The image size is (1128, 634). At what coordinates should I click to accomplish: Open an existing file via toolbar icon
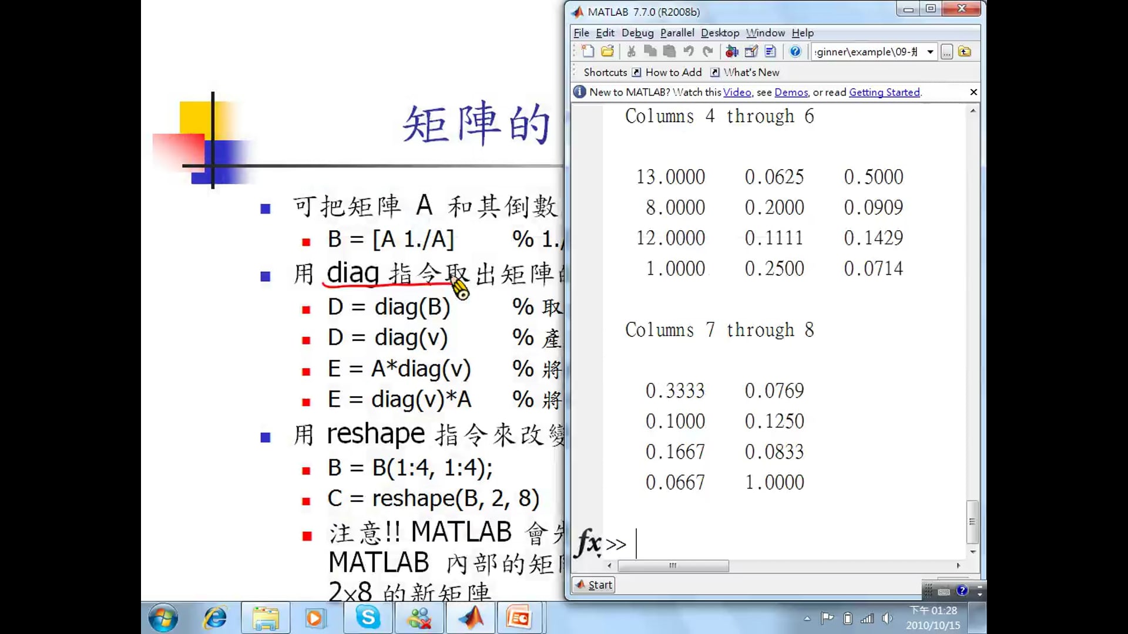click(607, 52)
